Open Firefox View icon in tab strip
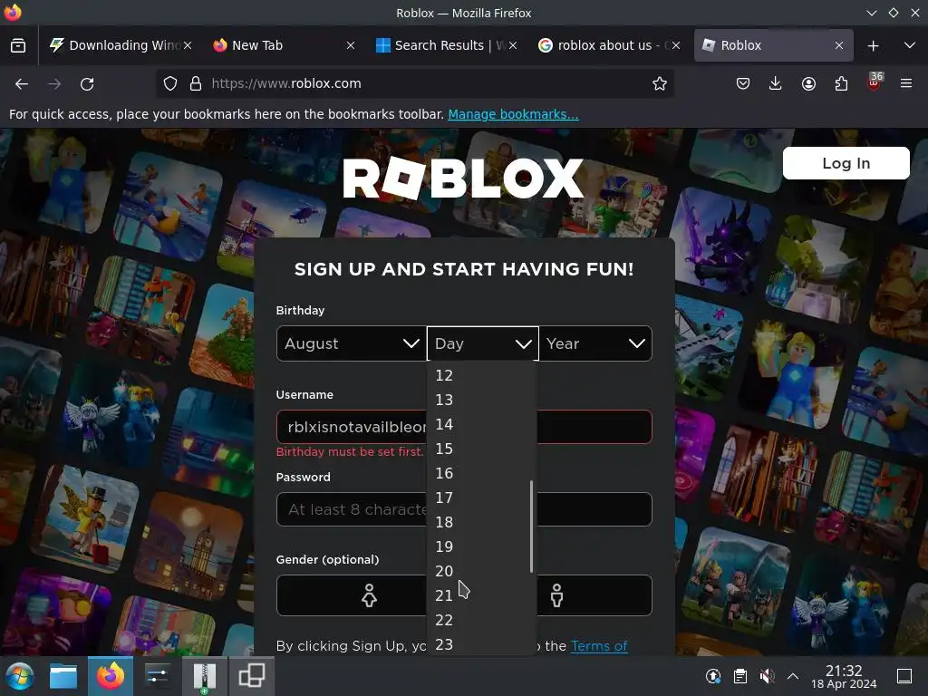Viewport: 928px width, 696px height. coord(18,45)
